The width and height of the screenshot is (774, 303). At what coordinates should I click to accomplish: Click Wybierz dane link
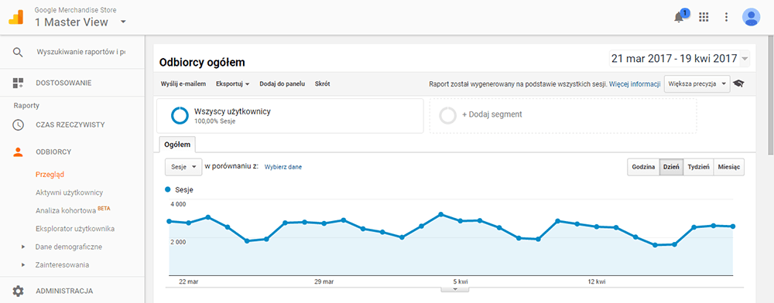pyautogui.click(x=283, y=167)
